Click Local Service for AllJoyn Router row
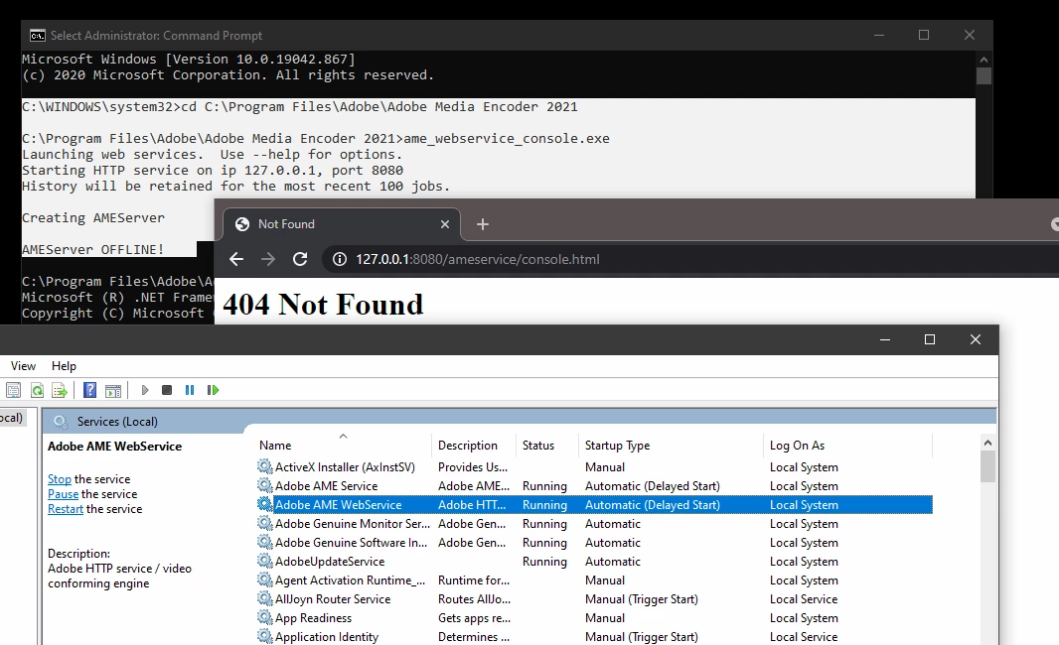The image size is (1059, 645). (x=803, y=599)
